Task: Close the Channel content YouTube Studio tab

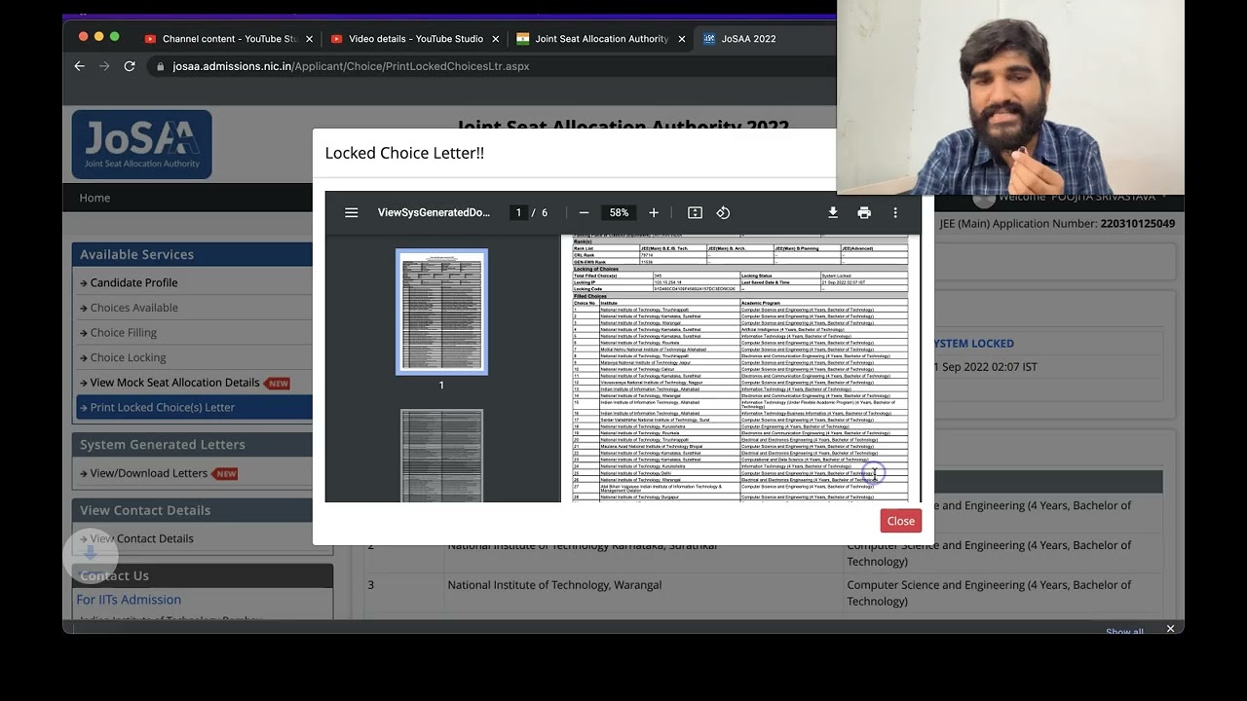Action: click(x=310, y=39)
